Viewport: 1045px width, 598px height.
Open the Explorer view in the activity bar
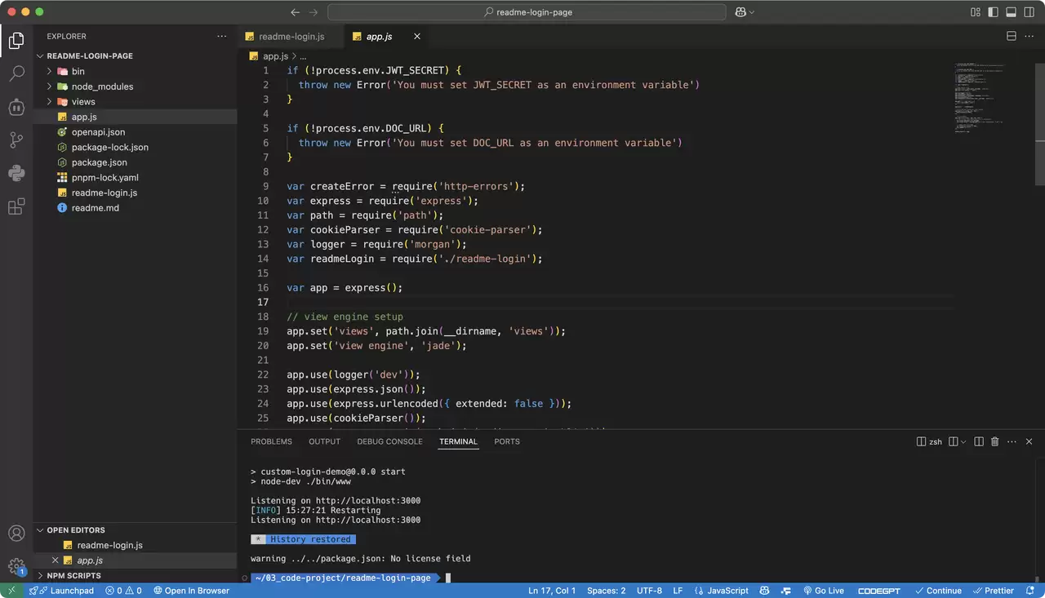(16, 41)
